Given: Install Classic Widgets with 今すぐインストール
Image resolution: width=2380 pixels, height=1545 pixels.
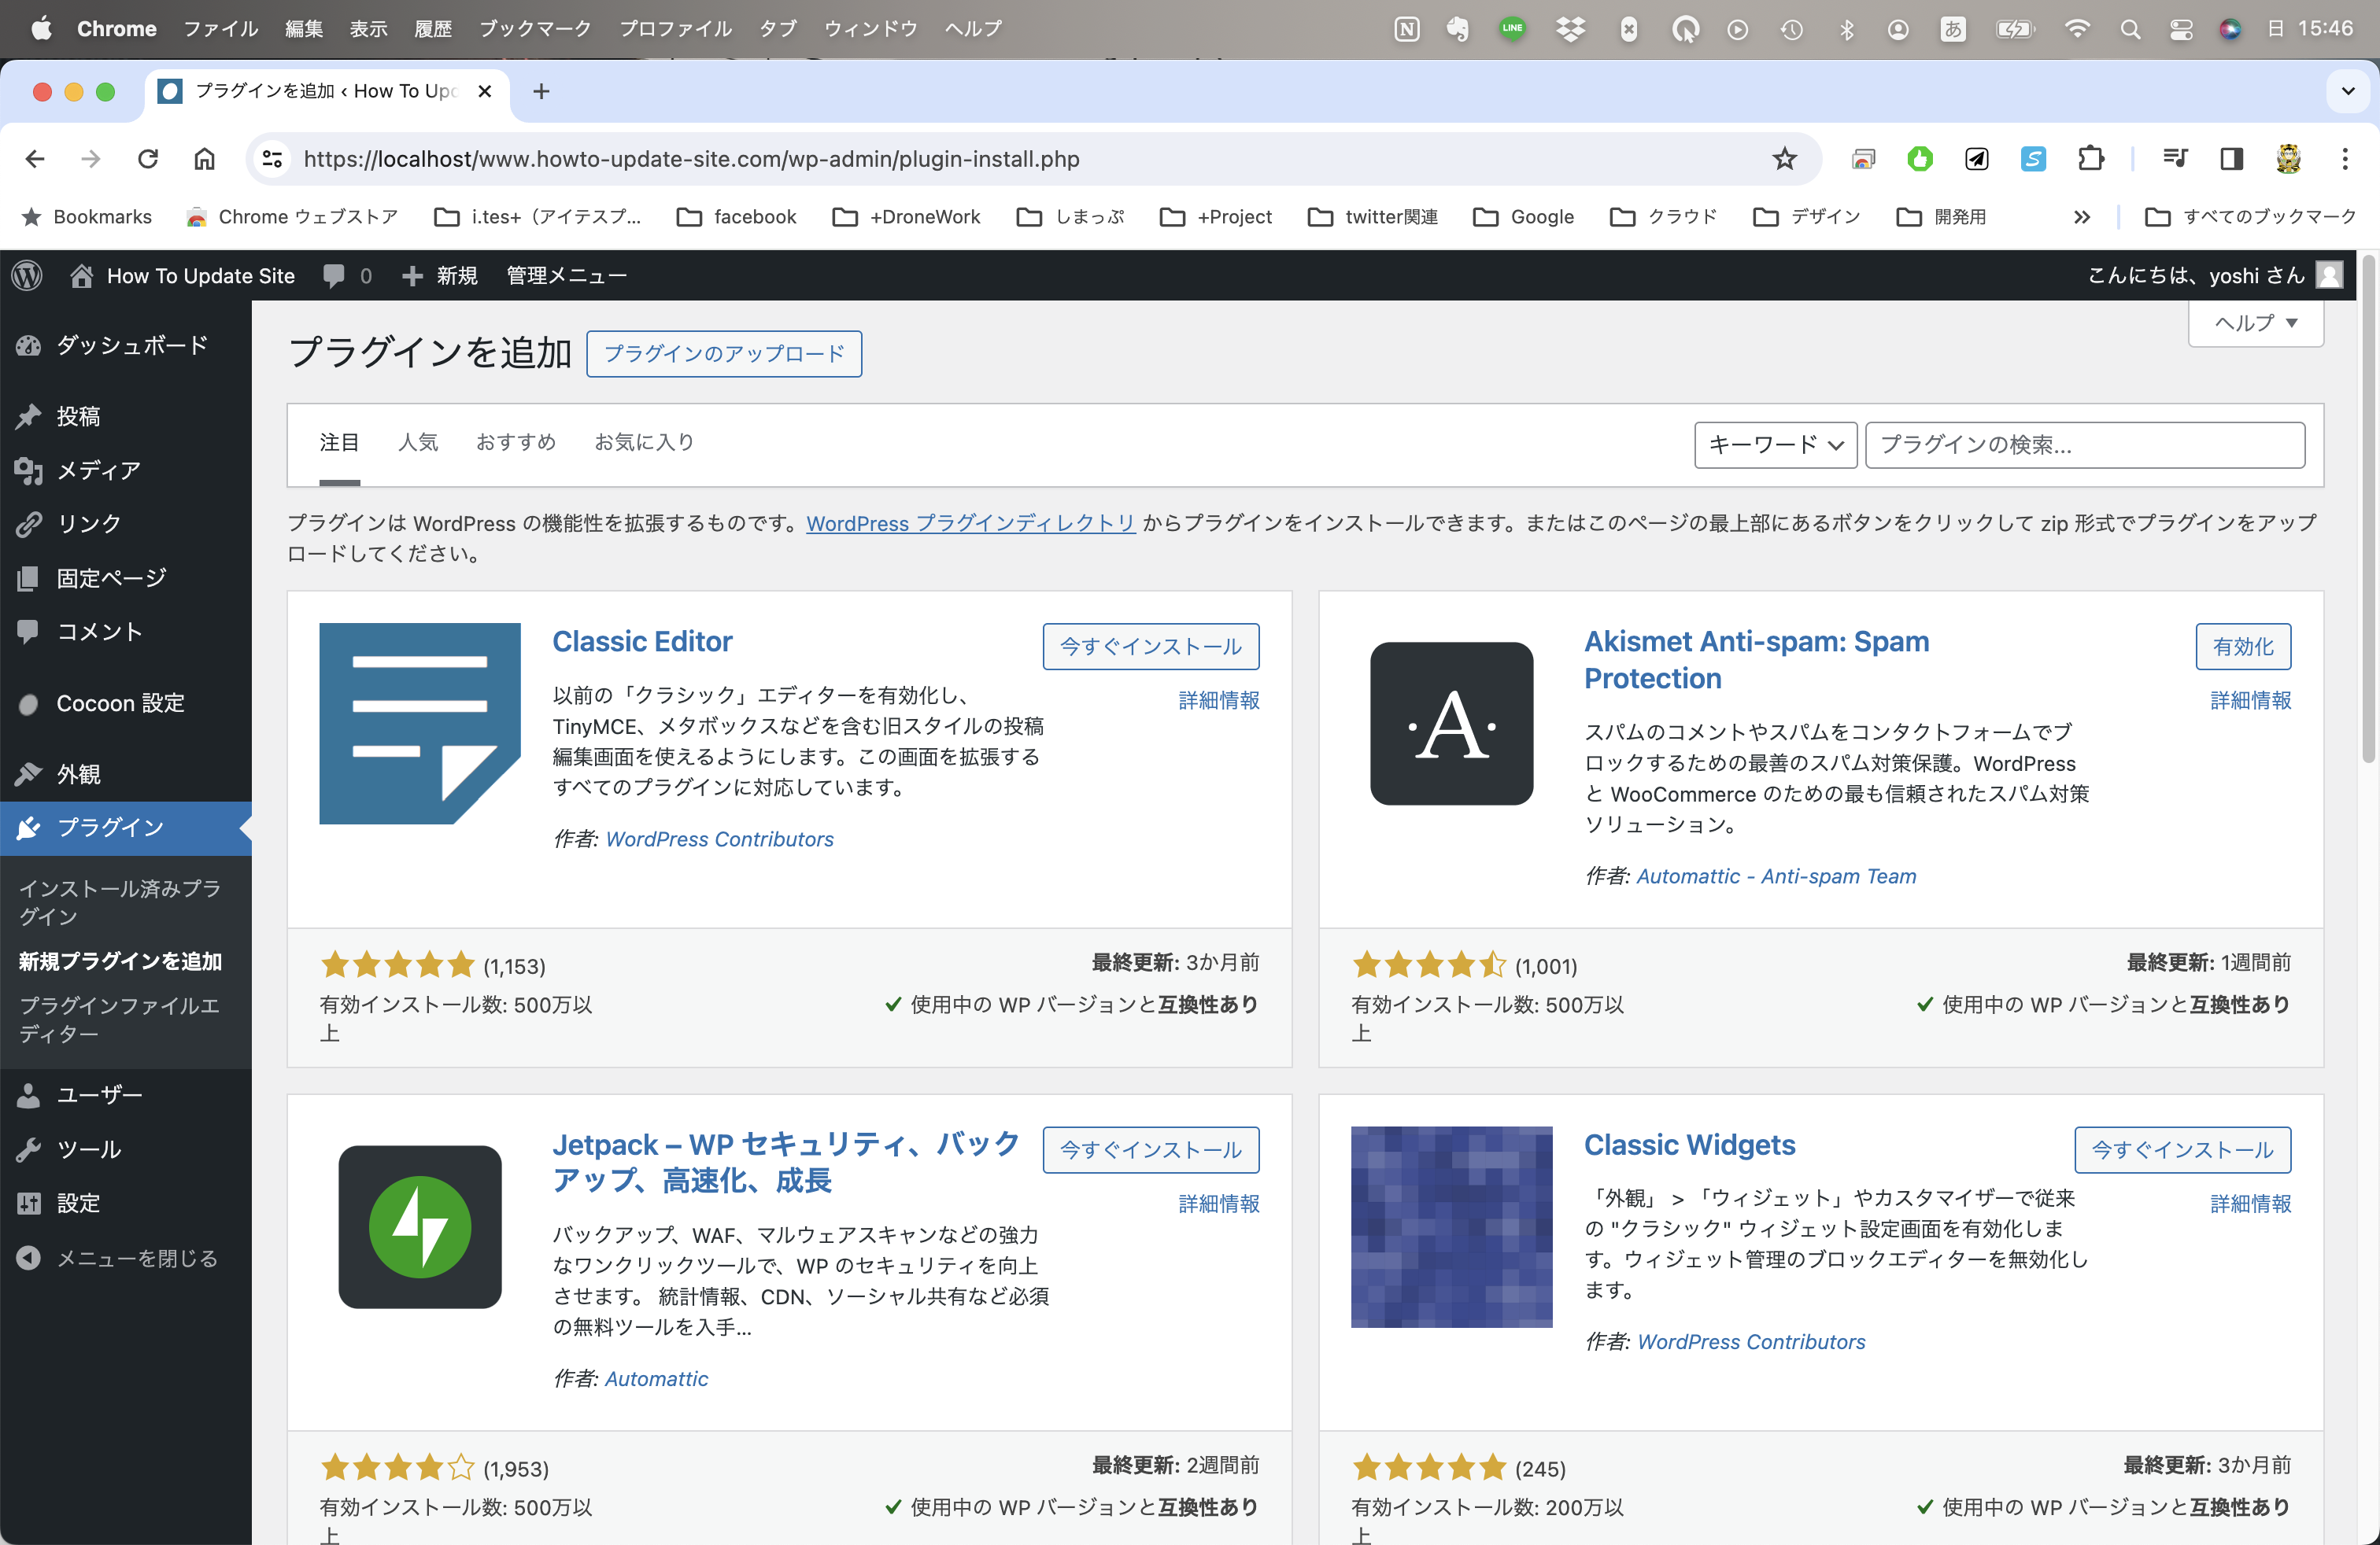Looking at the screenshot, I should click(x=2183, y=1150).
